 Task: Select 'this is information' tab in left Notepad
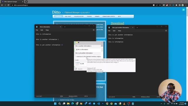(48, 27)
